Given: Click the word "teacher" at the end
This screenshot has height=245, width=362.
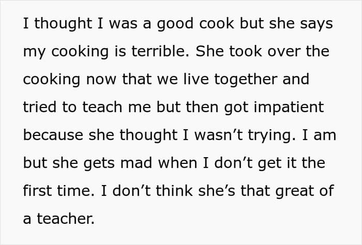Looking at the screenshot, I should click(66, 219).
